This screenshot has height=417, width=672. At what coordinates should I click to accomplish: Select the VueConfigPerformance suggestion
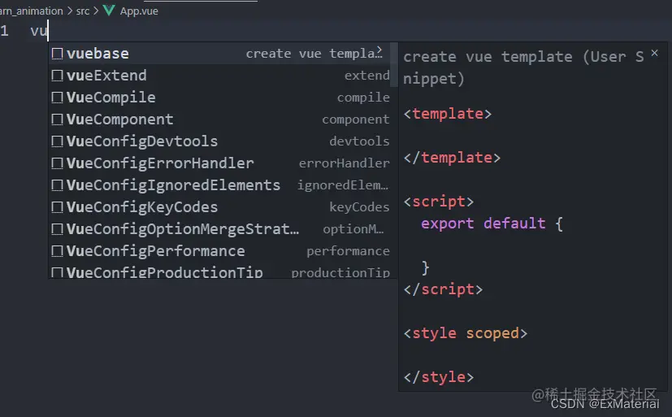(x=219, y=250)
